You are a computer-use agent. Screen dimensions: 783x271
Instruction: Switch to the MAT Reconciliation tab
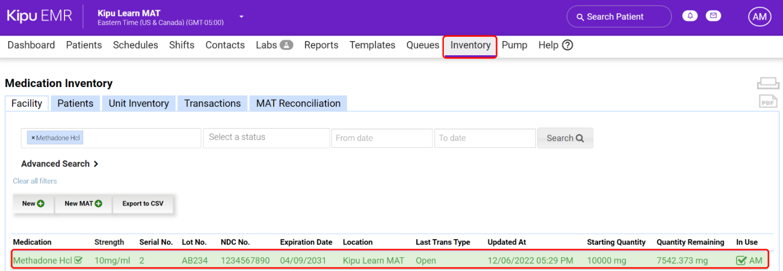298,103
